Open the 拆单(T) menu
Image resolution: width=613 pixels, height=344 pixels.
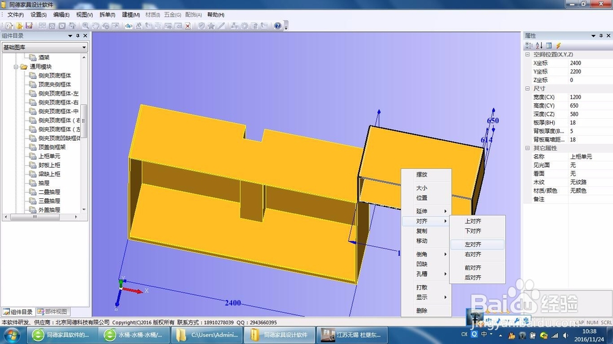107,15
